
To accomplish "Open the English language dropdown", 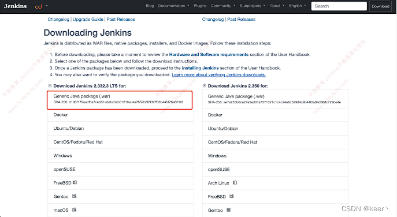I will pos(298,6).
